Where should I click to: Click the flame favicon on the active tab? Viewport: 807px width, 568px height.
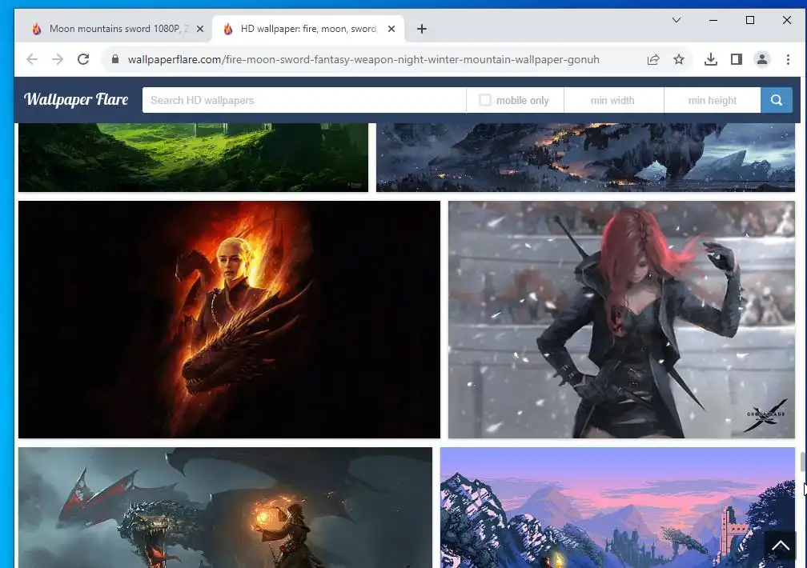pos(228,29)
